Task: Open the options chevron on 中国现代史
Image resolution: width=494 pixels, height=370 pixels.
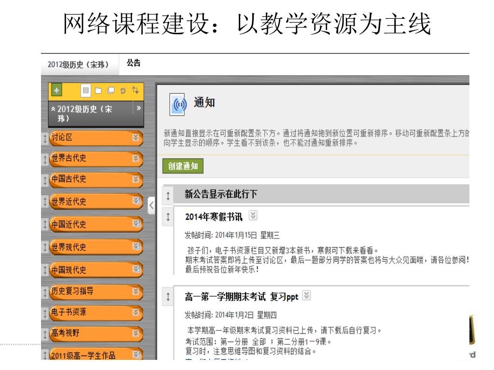Action: point(137,269)
